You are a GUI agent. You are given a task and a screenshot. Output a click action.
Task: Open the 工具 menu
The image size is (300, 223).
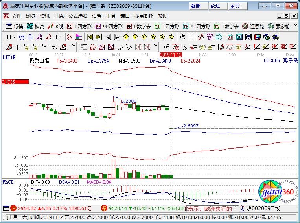(x=111, y=16)
